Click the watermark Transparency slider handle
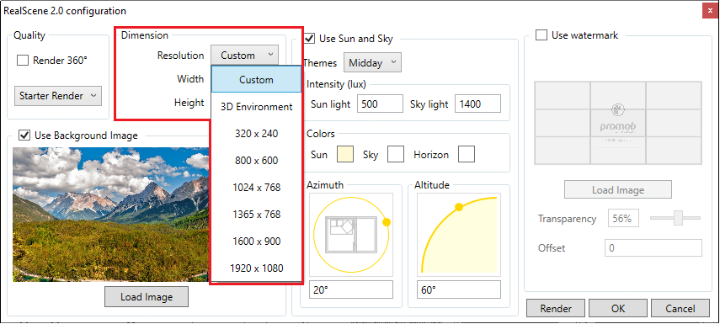 [678, 218]
